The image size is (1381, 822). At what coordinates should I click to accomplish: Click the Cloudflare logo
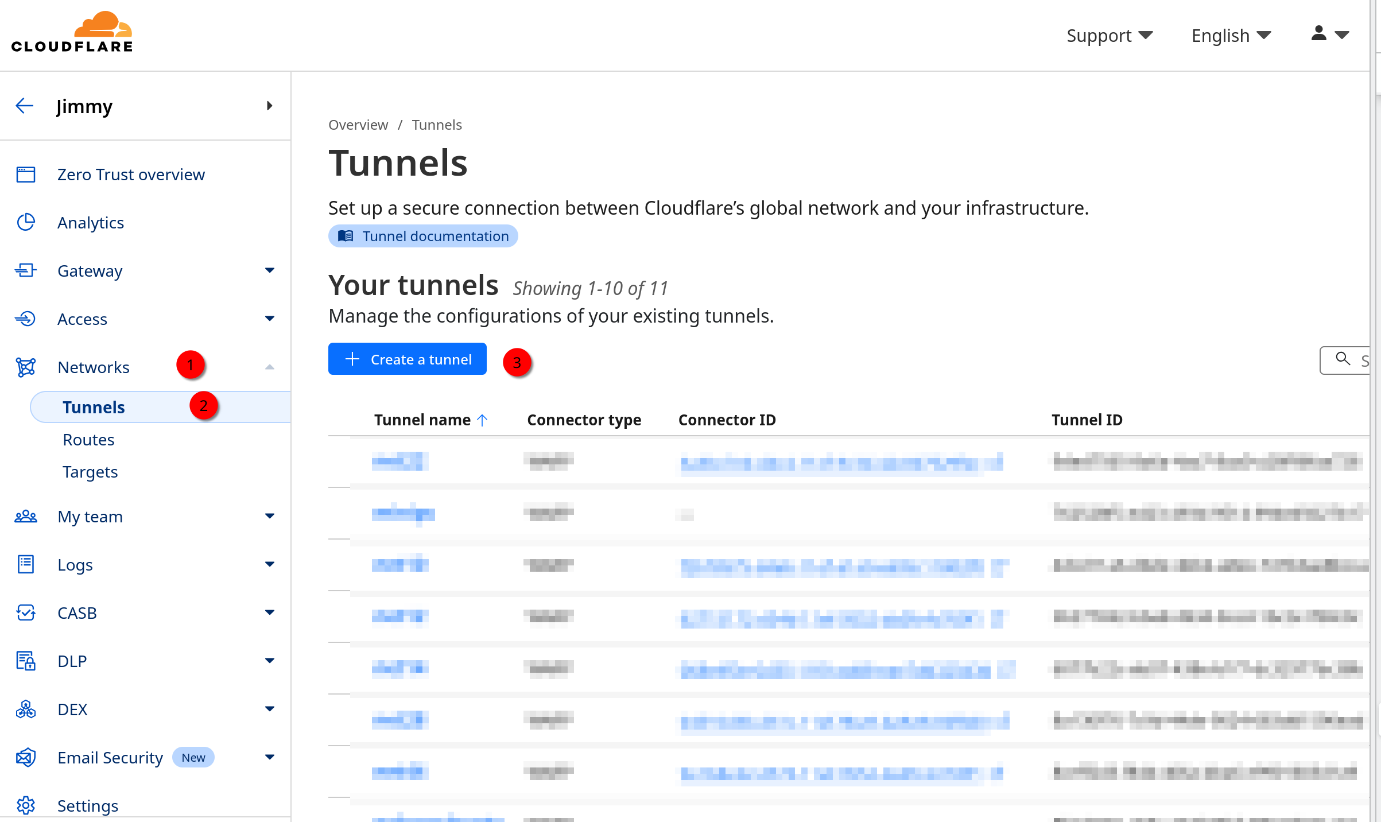72,32
